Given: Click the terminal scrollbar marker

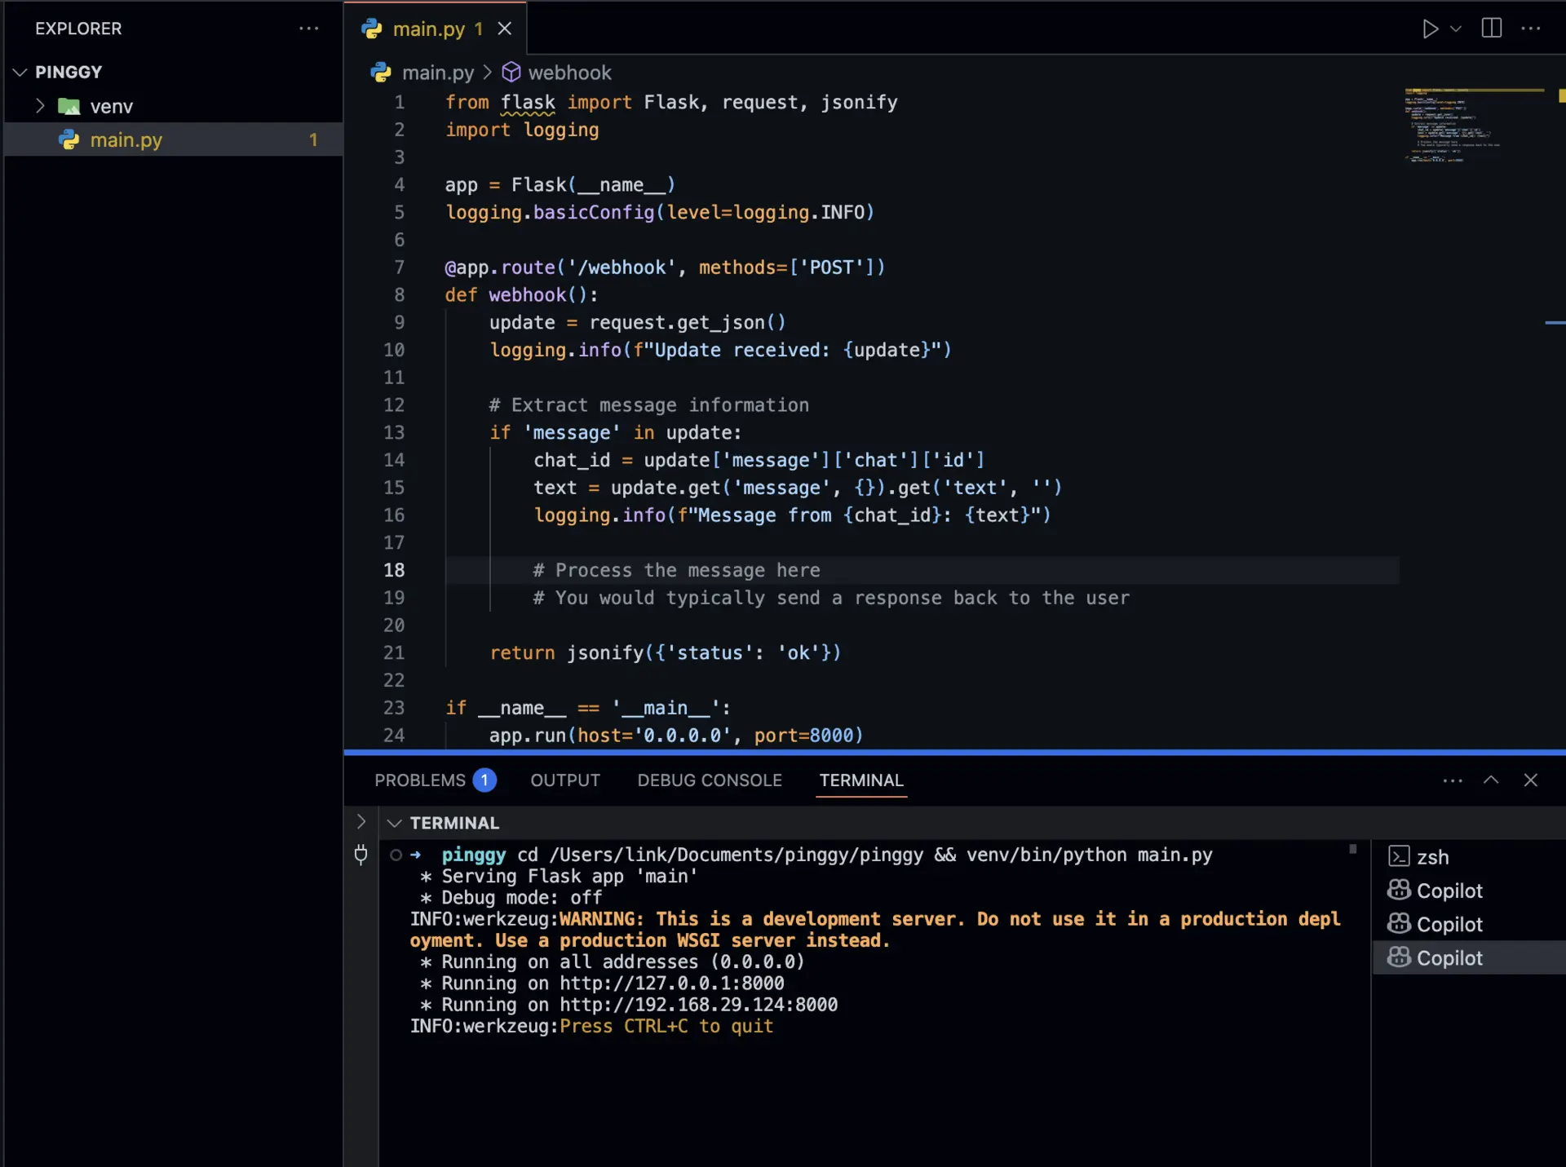Looking at the screenshot, I should coord(1352,849).
